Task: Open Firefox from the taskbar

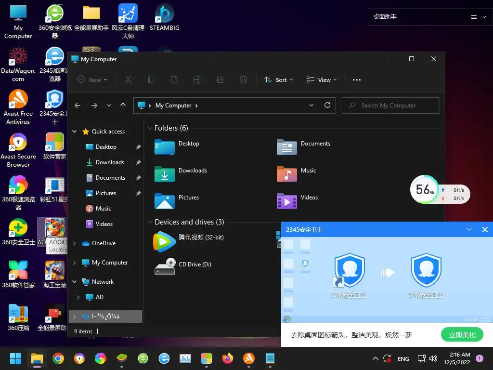Action: (228, 358)
